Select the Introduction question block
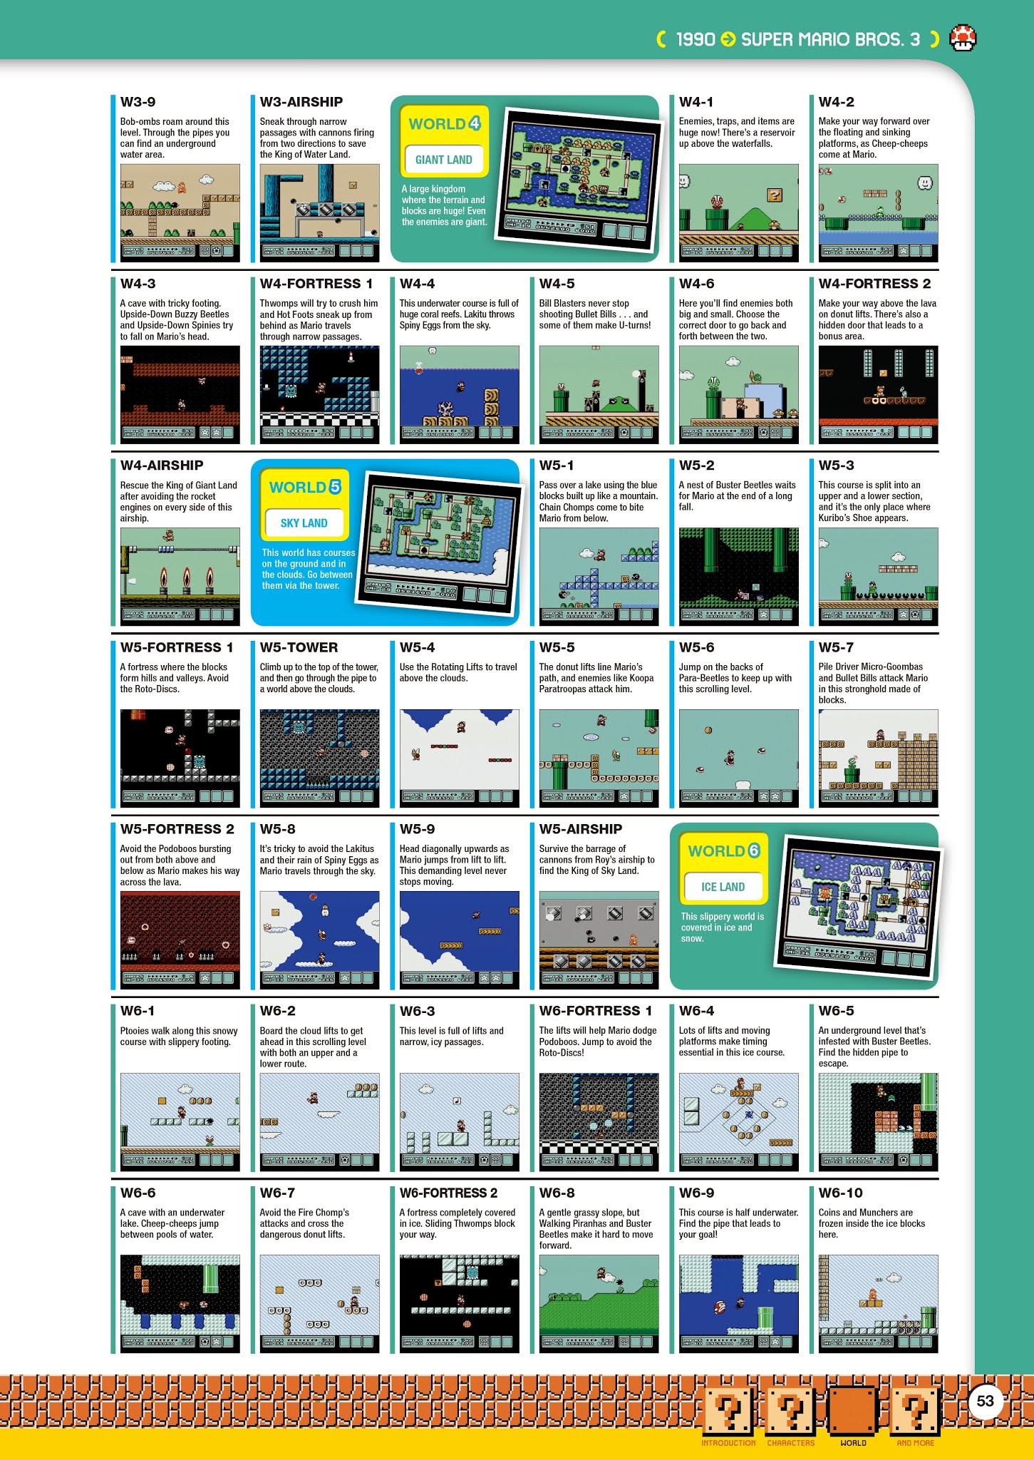Screen dimensions: 1034x1460 pos(728,1410)
